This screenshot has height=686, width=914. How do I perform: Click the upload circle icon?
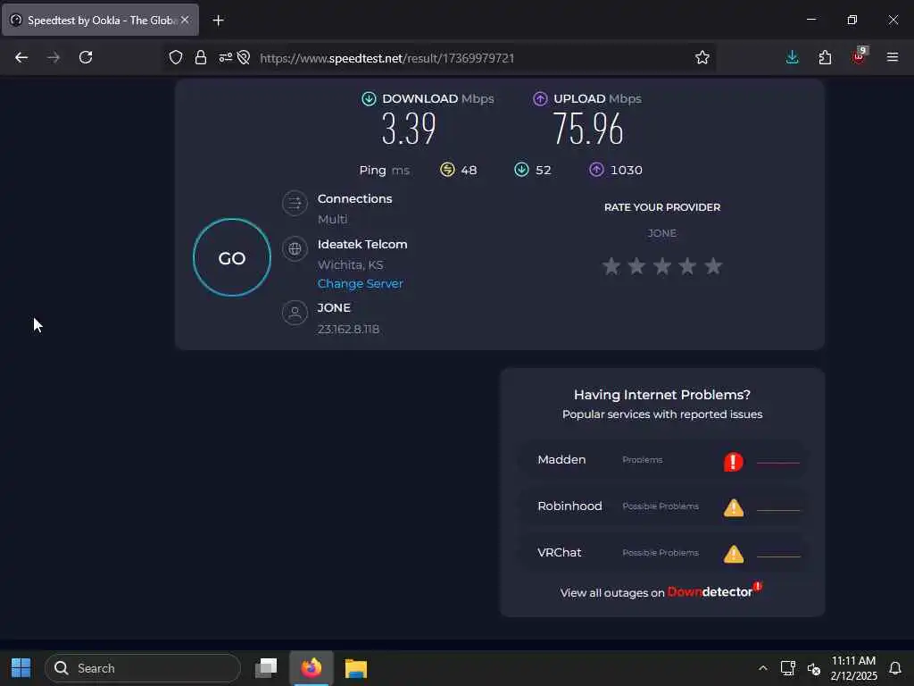[x=540, y=98]
